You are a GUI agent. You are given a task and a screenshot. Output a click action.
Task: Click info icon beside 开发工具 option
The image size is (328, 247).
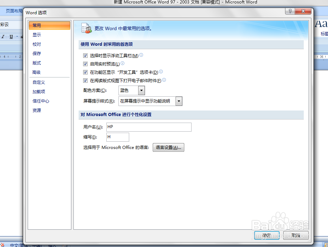pyautogui.click(x=161, y=71)
